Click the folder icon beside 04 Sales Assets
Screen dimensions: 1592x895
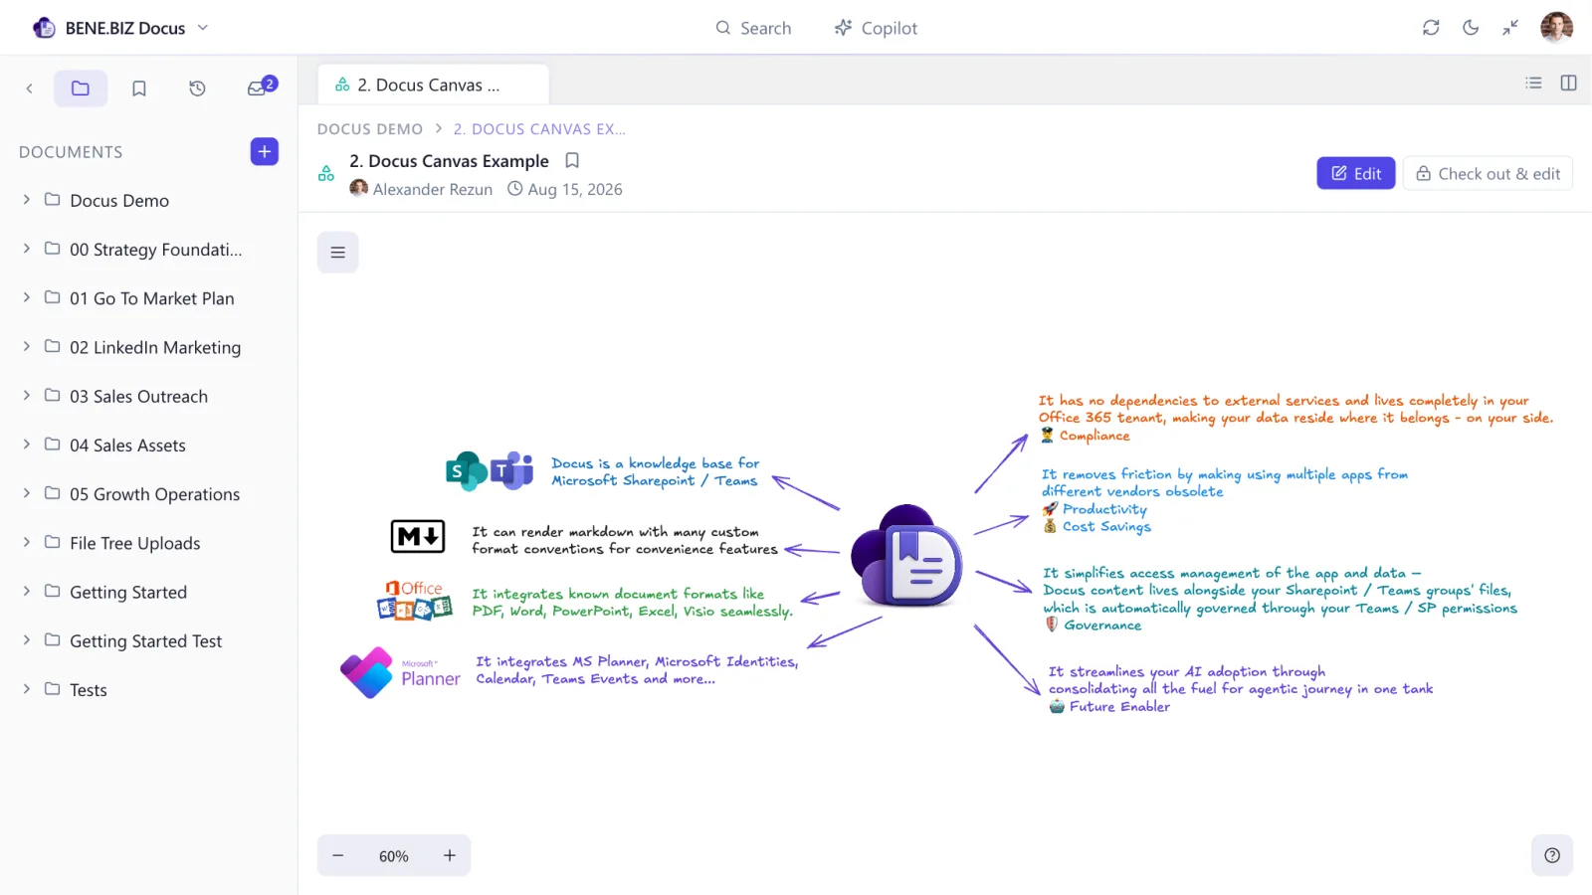pyautogui.click(x=53, y=444)
